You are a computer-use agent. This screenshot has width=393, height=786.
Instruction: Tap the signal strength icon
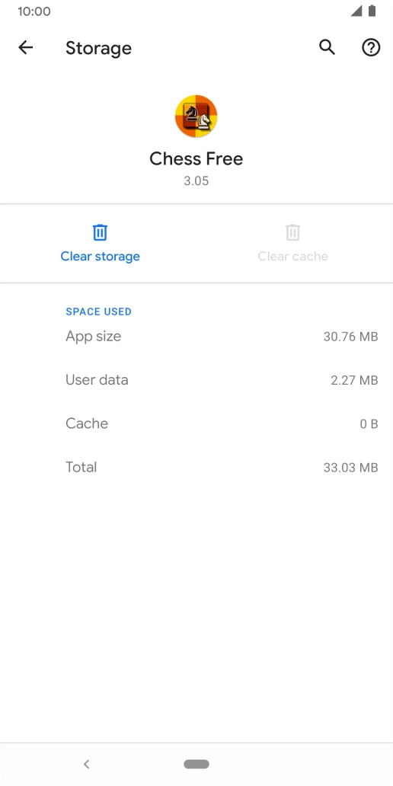(x=356, y=11)
